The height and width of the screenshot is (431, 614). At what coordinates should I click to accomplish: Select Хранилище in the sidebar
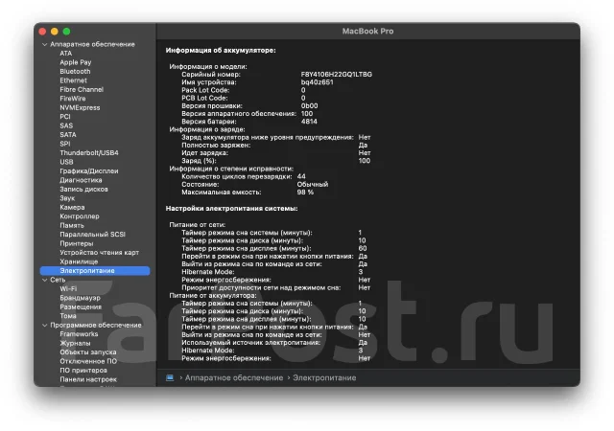(79, 261)
